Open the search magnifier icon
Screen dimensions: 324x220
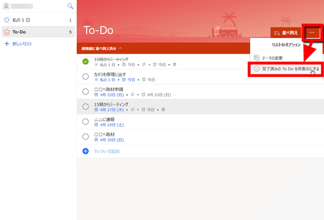tap(70, 6)
